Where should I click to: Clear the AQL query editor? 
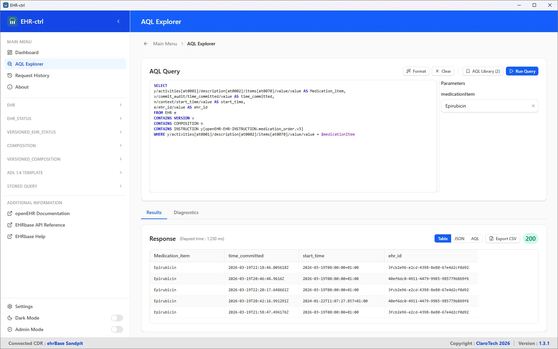pos(443,71)
